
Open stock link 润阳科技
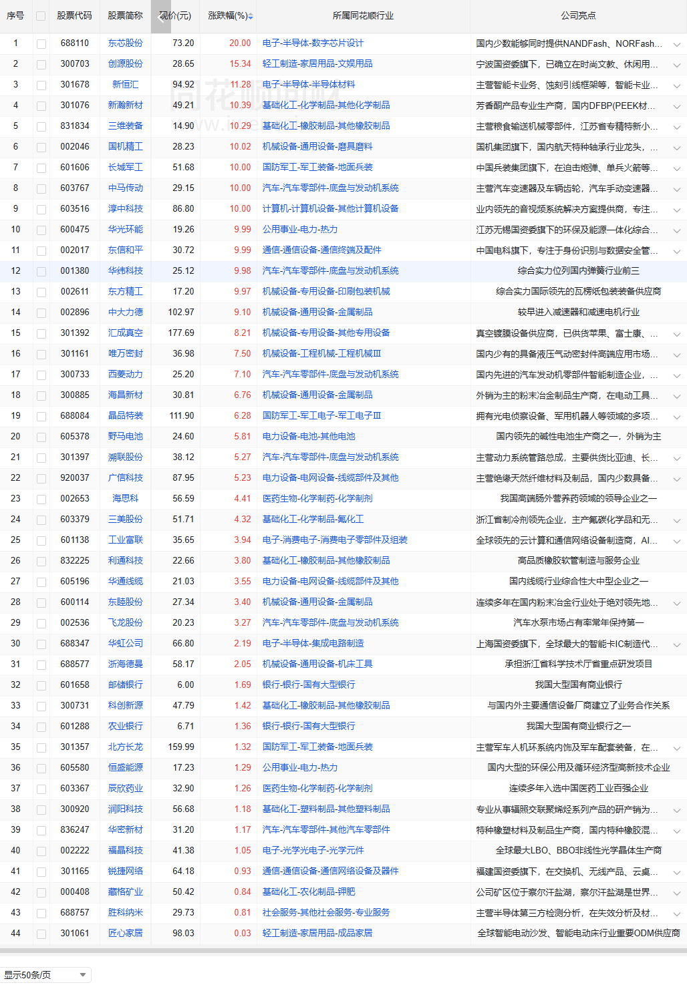(126, 809)
